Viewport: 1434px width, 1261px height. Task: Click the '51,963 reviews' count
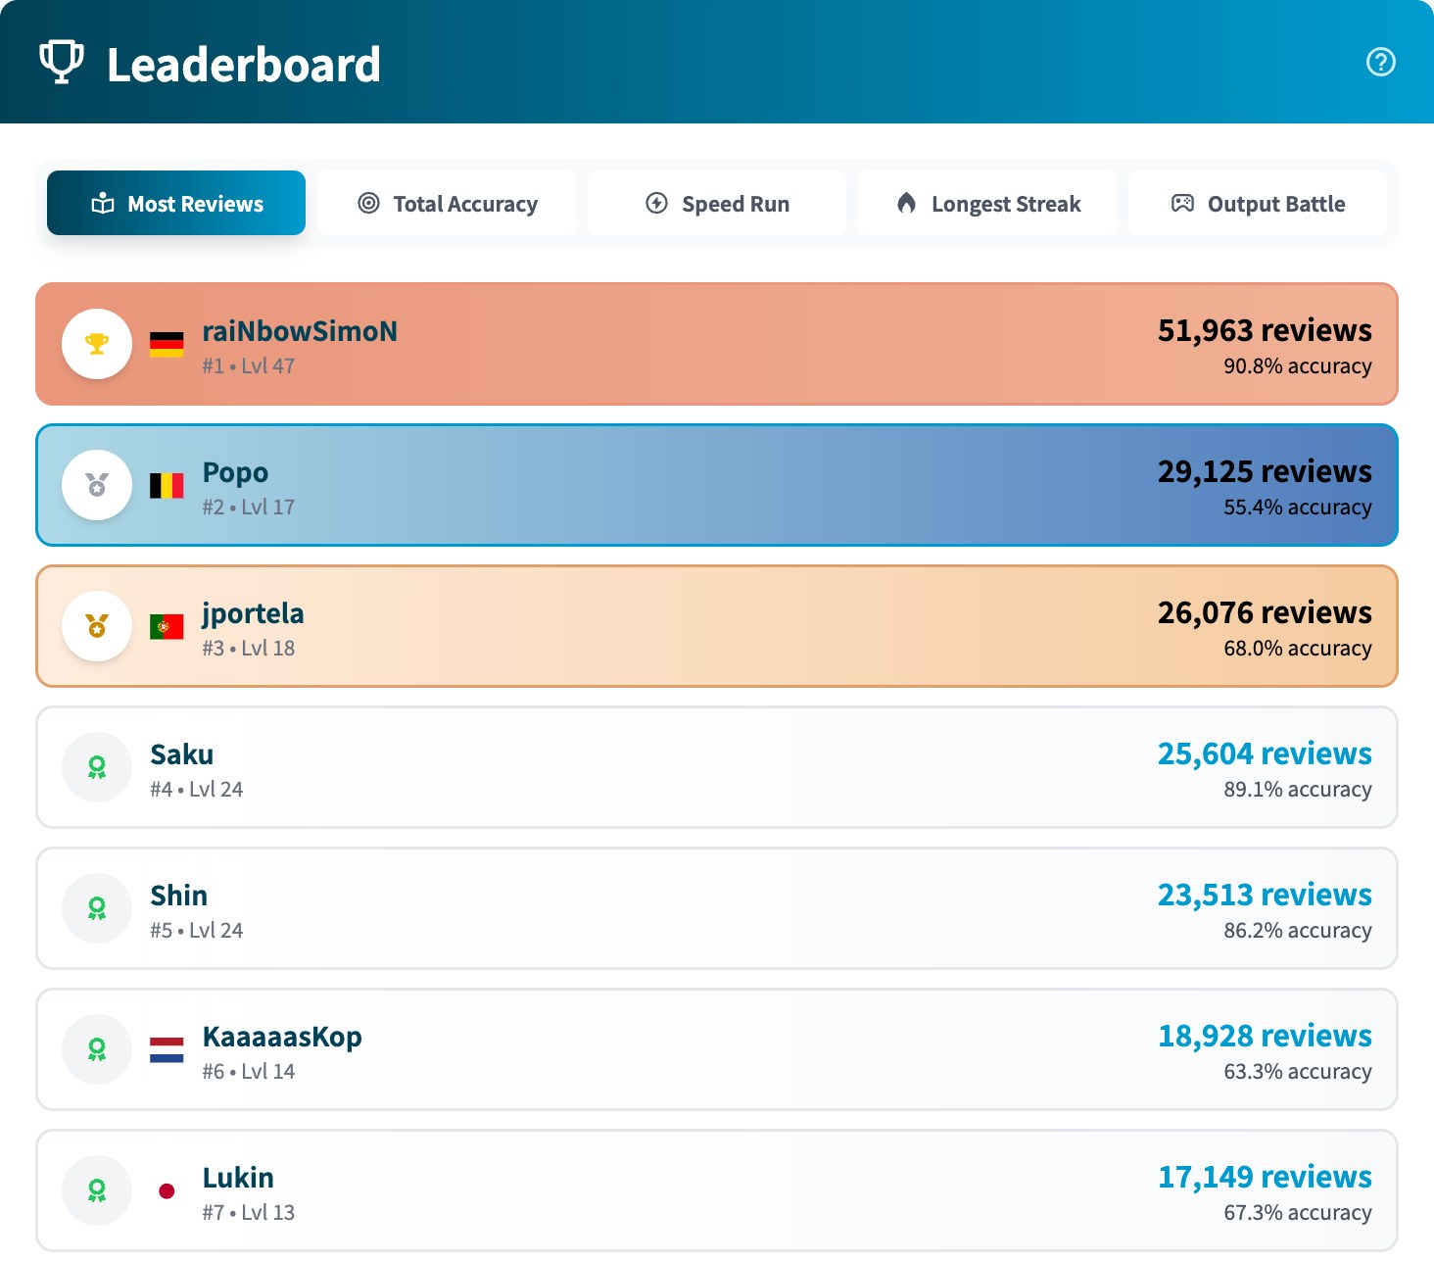pos(1265,330)
